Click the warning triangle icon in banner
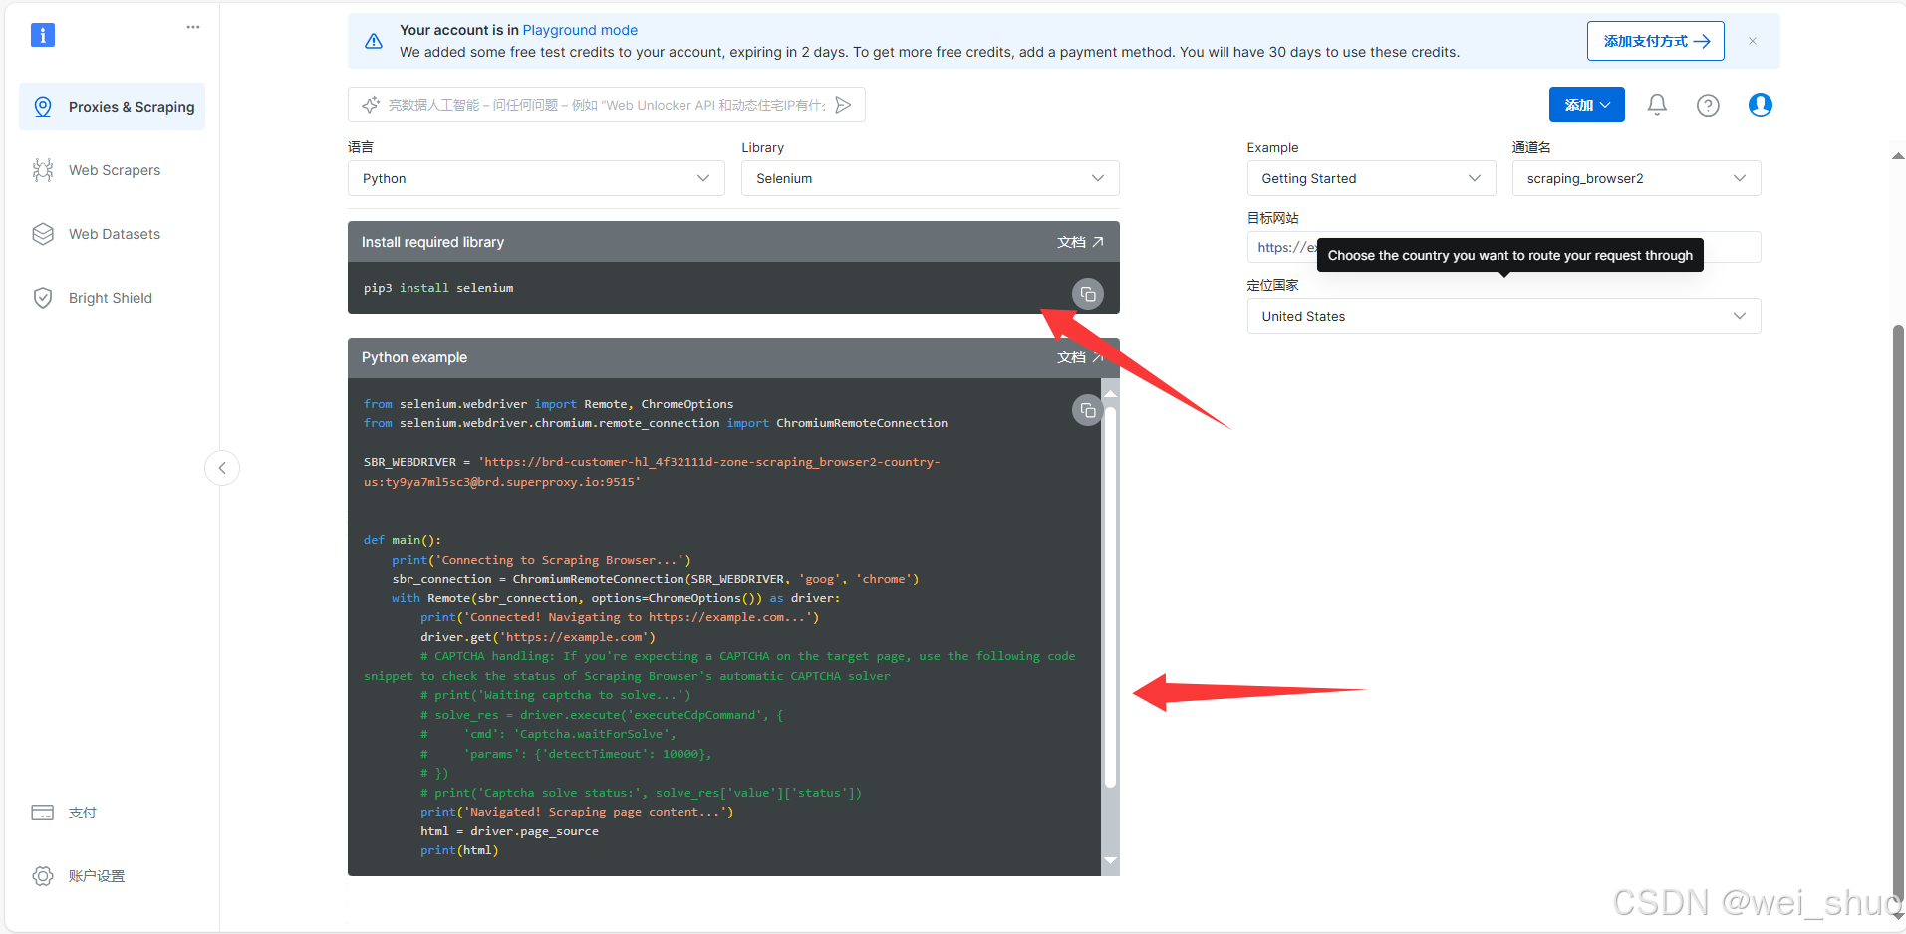Screen dimensions: 1906x934 [374, 41]
